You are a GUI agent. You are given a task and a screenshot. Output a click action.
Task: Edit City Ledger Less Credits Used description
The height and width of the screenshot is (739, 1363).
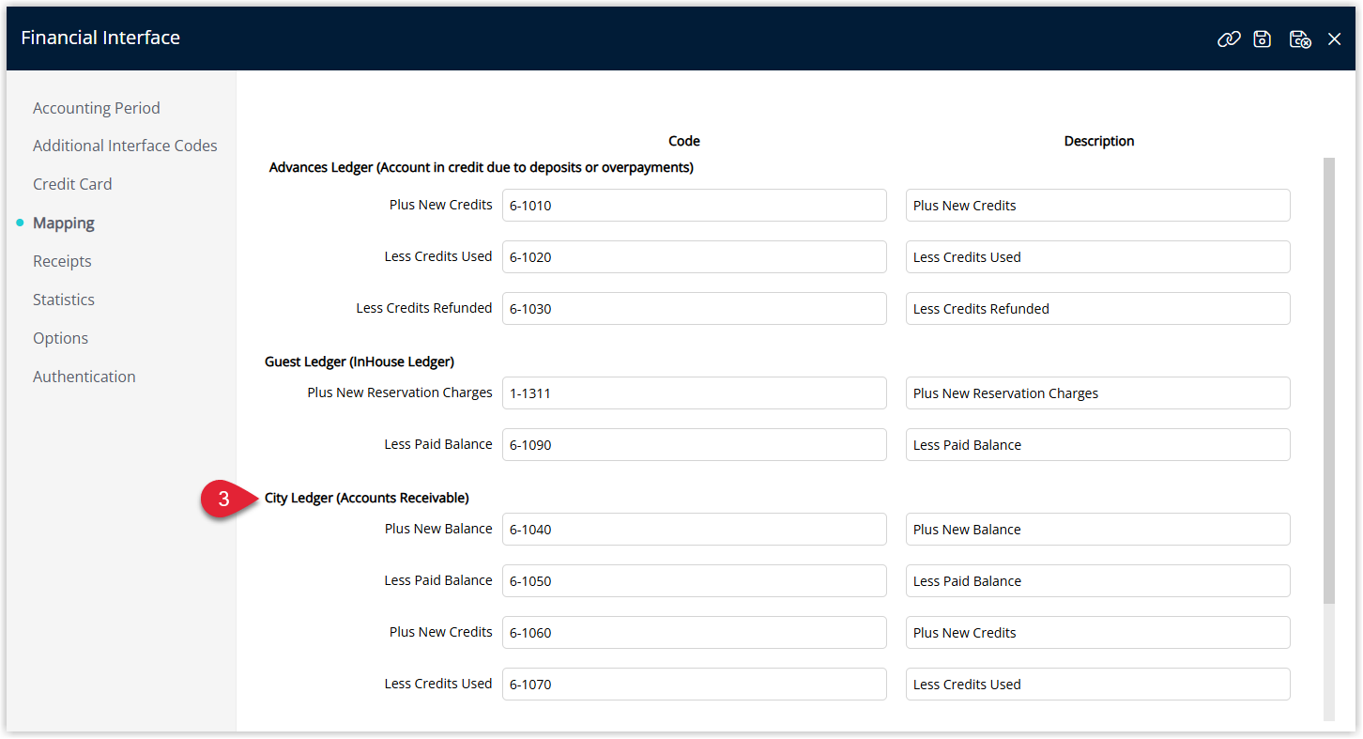tap(1097, 685)
